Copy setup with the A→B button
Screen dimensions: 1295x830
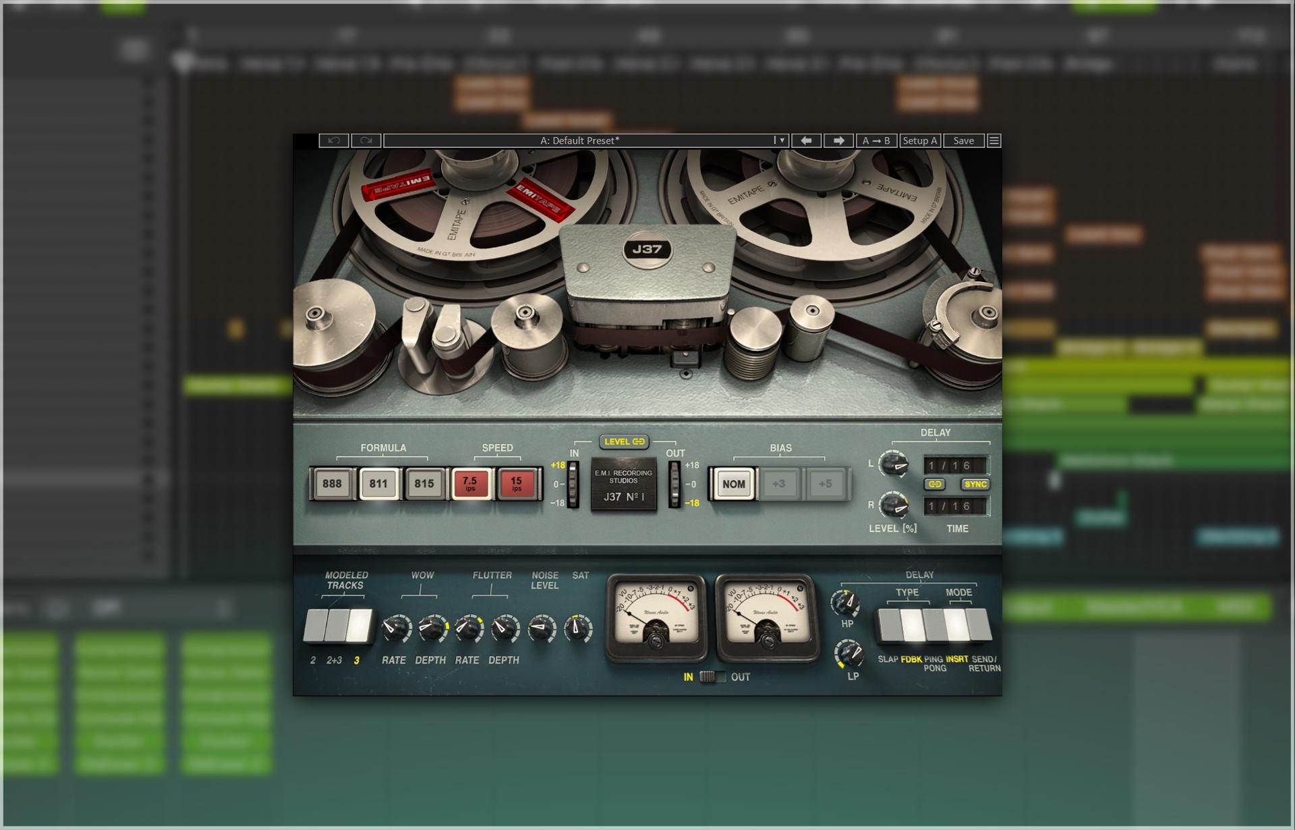pos(876,140)
